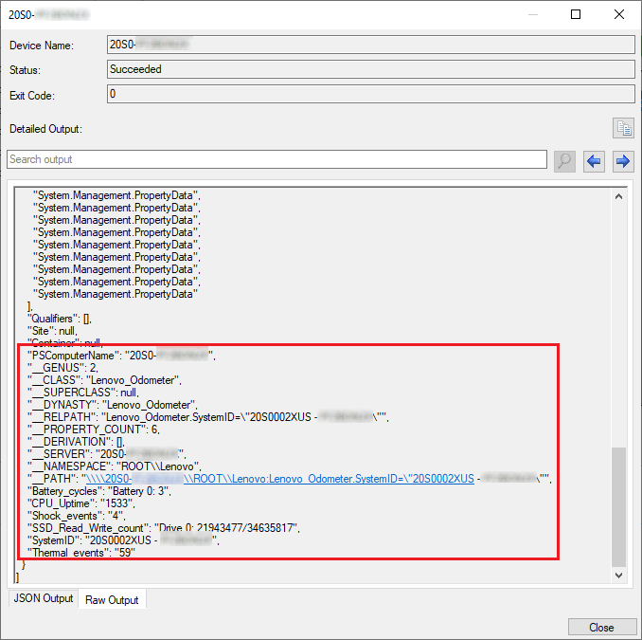Viewport: 642px width, 640px height.
Task: Click the "Site": null line
Action: [x=52, y=331]
